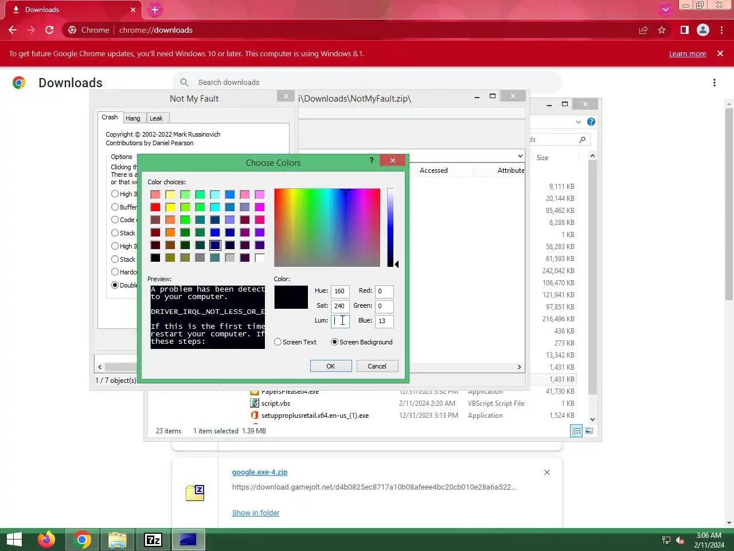
Task: Open File Explorer help icon
Action: click(591, 122)
